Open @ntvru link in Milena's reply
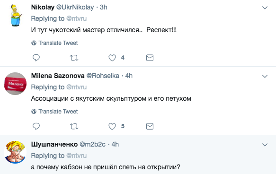276x174 pixels. click(77, 87)
